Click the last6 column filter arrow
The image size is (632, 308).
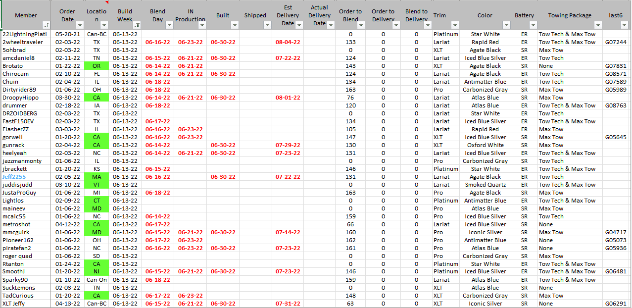coord(625,25)
